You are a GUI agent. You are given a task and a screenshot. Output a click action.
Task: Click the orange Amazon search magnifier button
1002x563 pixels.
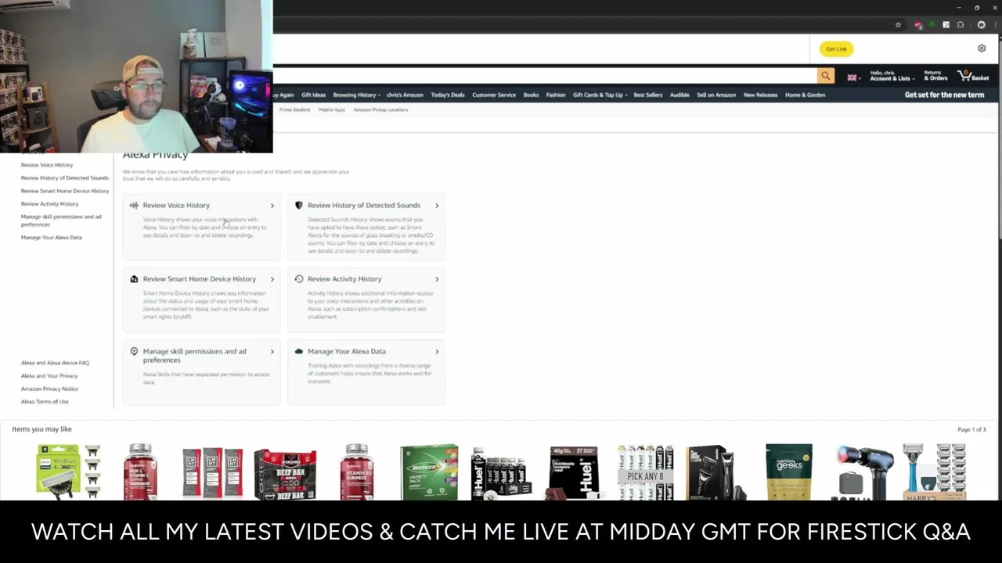click(x=826, y=76)
